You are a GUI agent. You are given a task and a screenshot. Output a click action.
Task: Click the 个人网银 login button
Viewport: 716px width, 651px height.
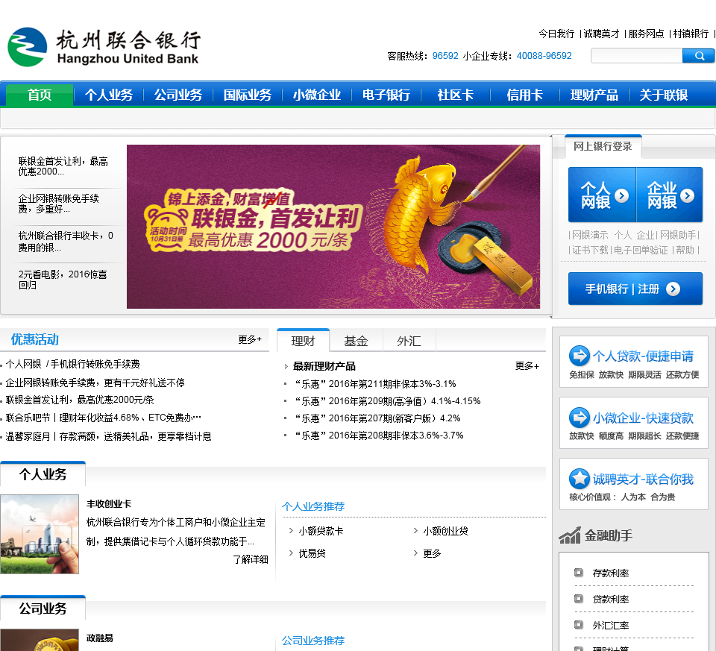pyautogui.click(x=602, y=195)
